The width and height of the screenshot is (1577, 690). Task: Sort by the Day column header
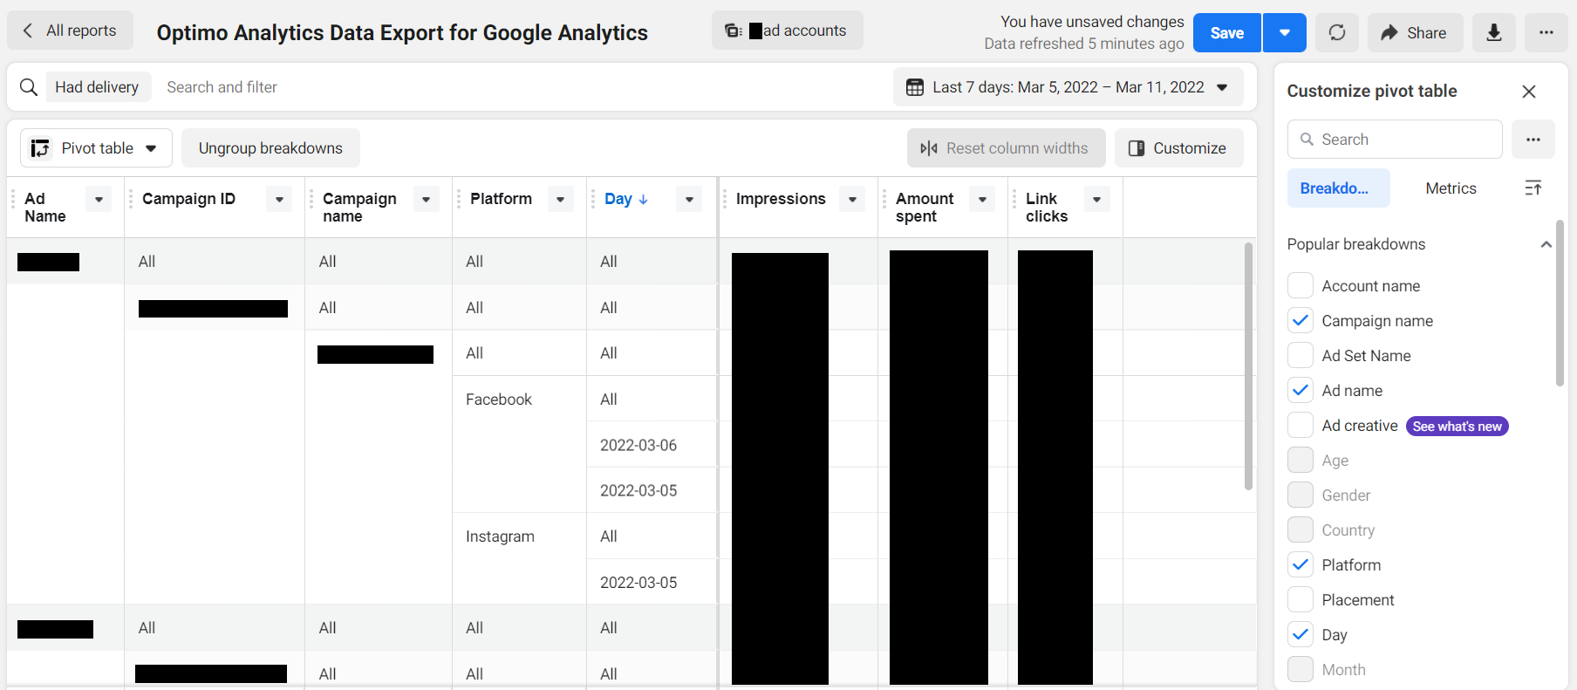pos(626,199)
